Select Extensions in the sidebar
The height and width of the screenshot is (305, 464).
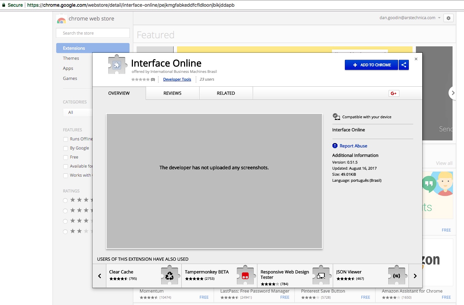click(x=93, y=48)
